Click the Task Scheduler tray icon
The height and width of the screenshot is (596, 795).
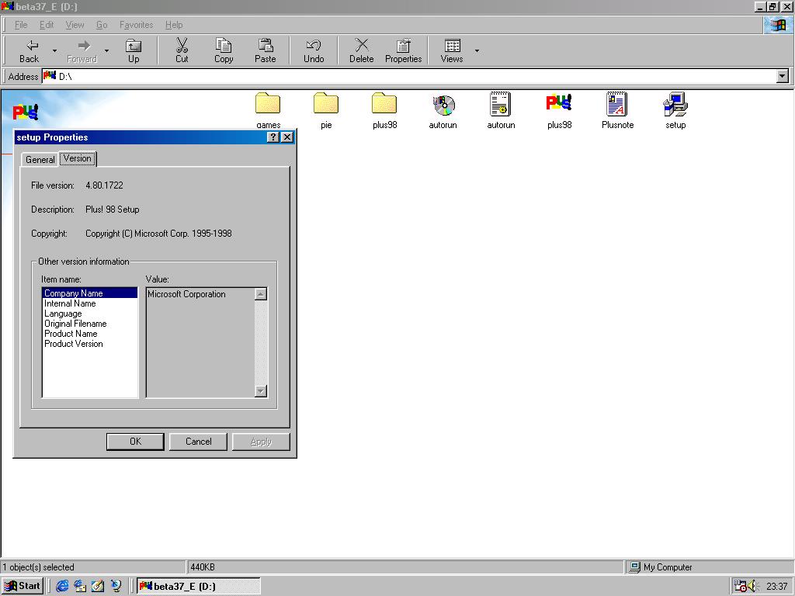[x=740, y=587]
